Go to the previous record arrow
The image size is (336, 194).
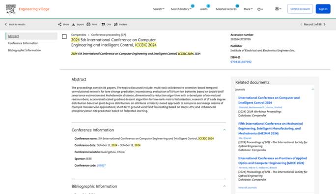(301, 24)
